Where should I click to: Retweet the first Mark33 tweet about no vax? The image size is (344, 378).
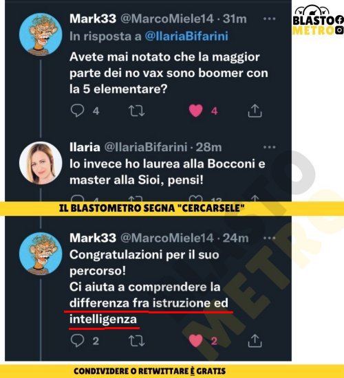[x=136, y=111]
